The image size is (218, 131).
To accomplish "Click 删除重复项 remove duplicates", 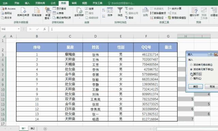I will pos(158,13).
